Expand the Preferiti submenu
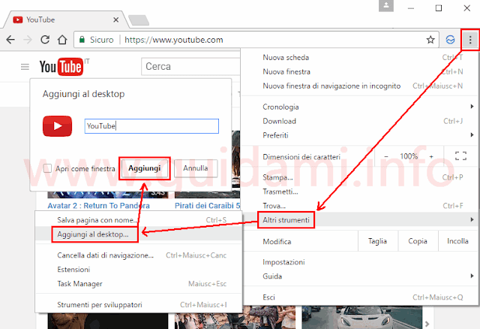The image size is (480, 329). [360, 135]
